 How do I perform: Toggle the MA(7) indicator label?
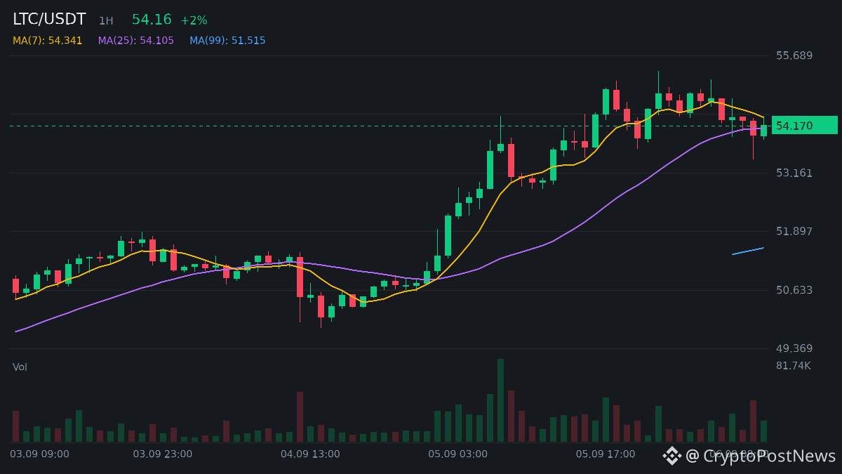click(x=48, y=41)
